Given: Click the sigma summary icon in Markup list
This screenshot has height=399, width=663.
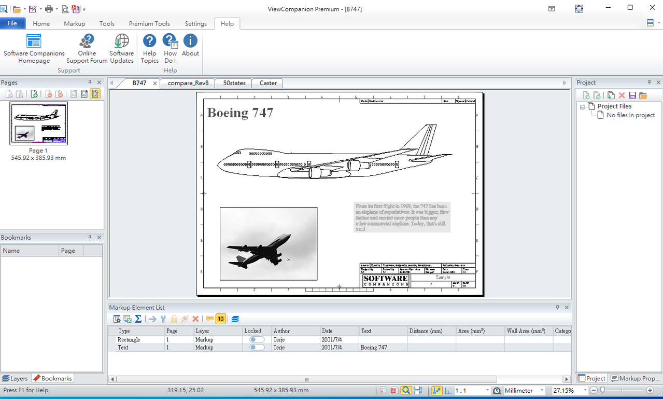Looking at the screenshot, I should coord(138,319).
